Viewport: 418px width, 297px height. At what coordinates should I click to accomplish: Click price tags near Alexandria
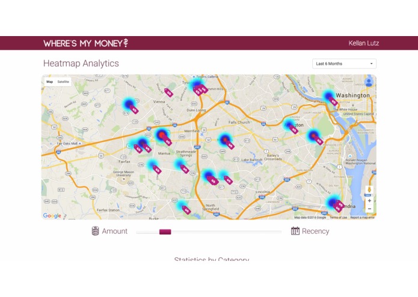(339, 206)
